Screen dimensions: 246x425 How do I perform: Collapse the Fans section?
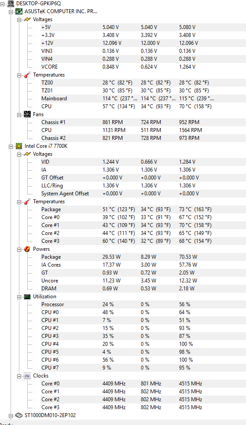point(19,115)
